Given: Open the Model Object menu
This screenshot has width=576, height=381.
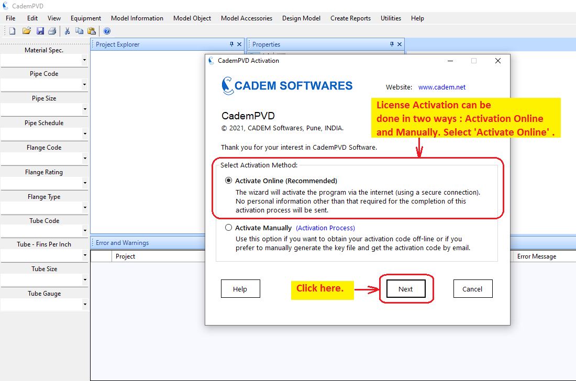Looking at the screenshot, I should pyautogui.click(x=192, y=18).
